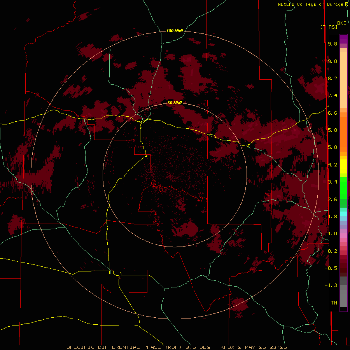This screenshot has width=350, height=350.
Task: Click the 1.8 legend value
Action: click(332, 217)
